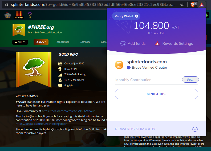Open Monthly Contribution Set... dropdown
211x151 pixels.
click(190, 79)
